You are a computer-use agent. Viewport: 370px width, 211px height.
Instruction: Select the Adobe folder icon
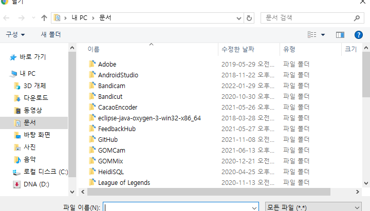92,64
